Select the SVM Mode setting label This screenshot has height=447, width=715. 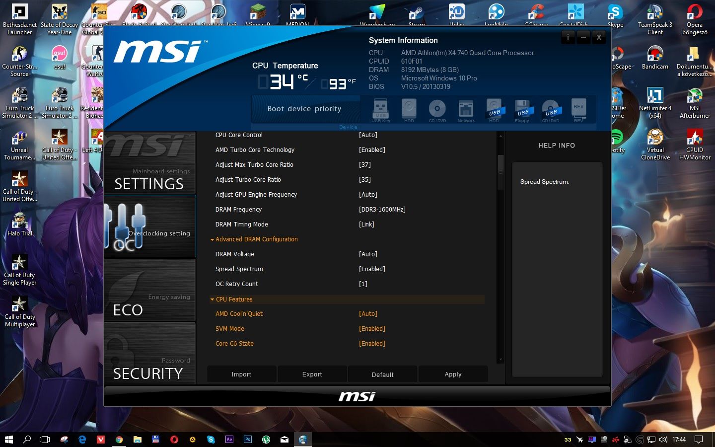(230, 329)
